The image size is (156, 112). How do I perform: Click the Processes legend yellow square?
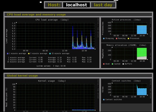point(128,38)
